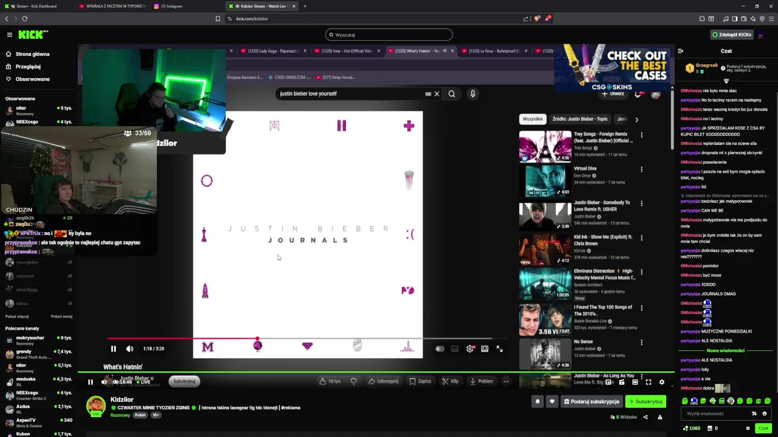
Task: Open browser extensions puzzle icon
Action: pos(702,19)
